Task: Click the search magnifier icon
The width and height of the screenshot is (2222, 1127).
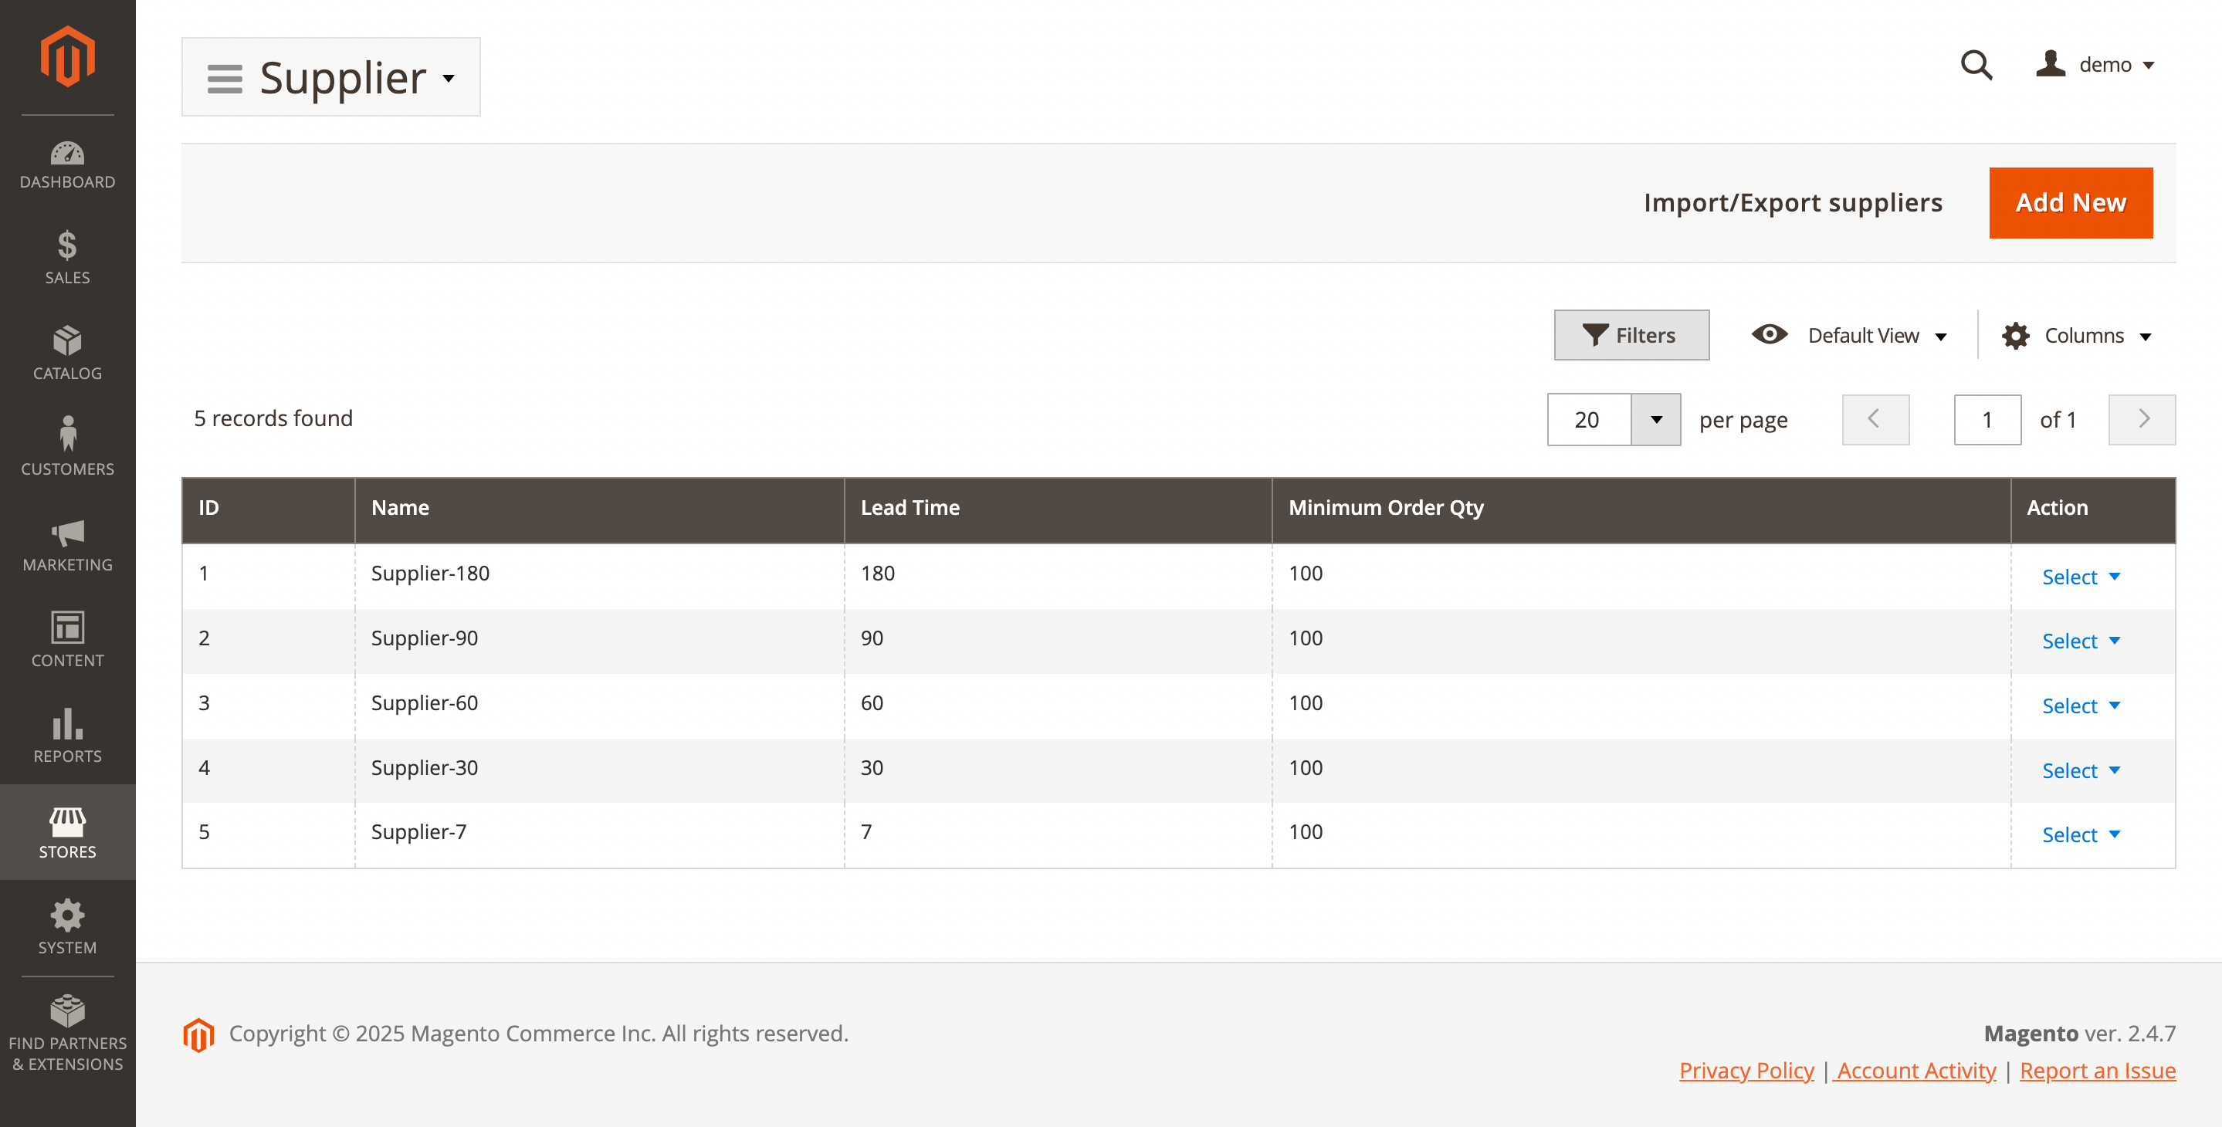Action: point(1976,65)
